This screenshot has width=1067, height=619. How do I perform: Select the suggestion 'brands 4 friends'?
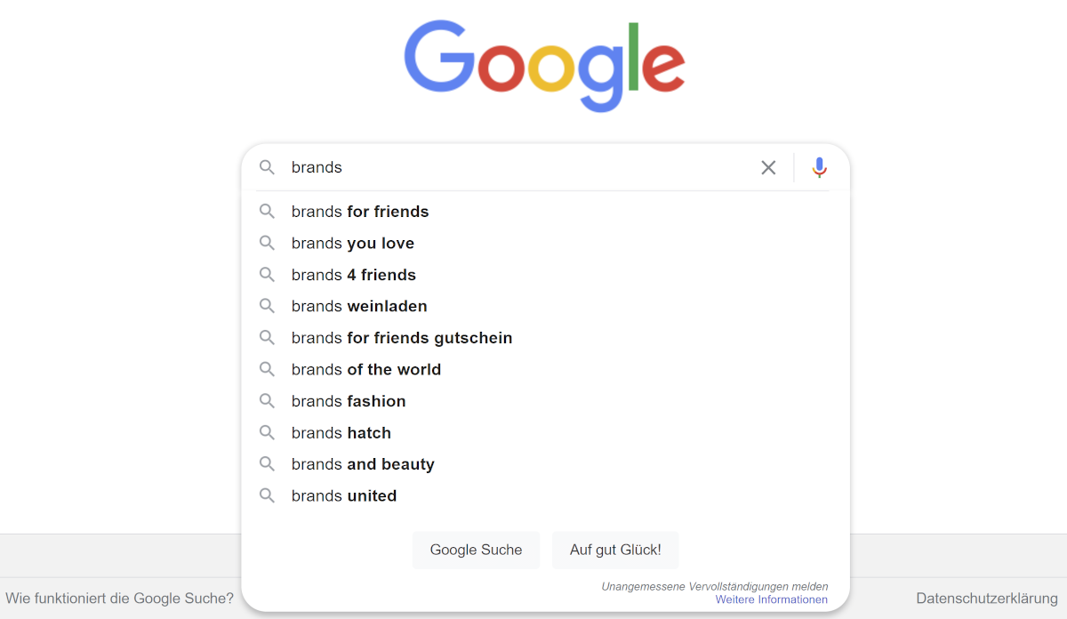(353, 275)
